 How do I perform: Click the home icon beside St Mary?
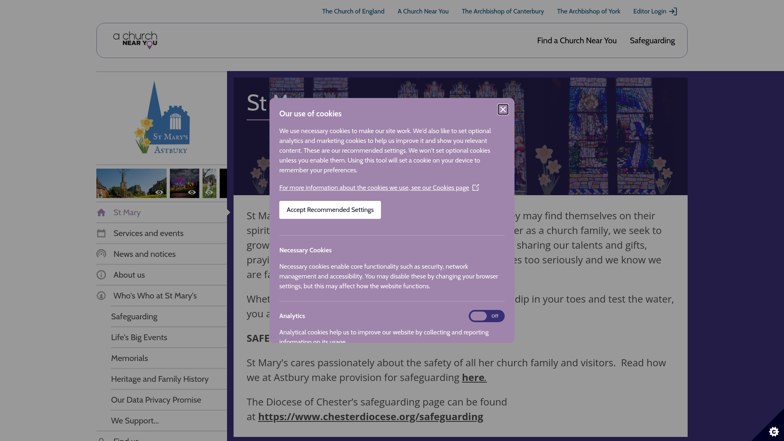pos(101,212)
